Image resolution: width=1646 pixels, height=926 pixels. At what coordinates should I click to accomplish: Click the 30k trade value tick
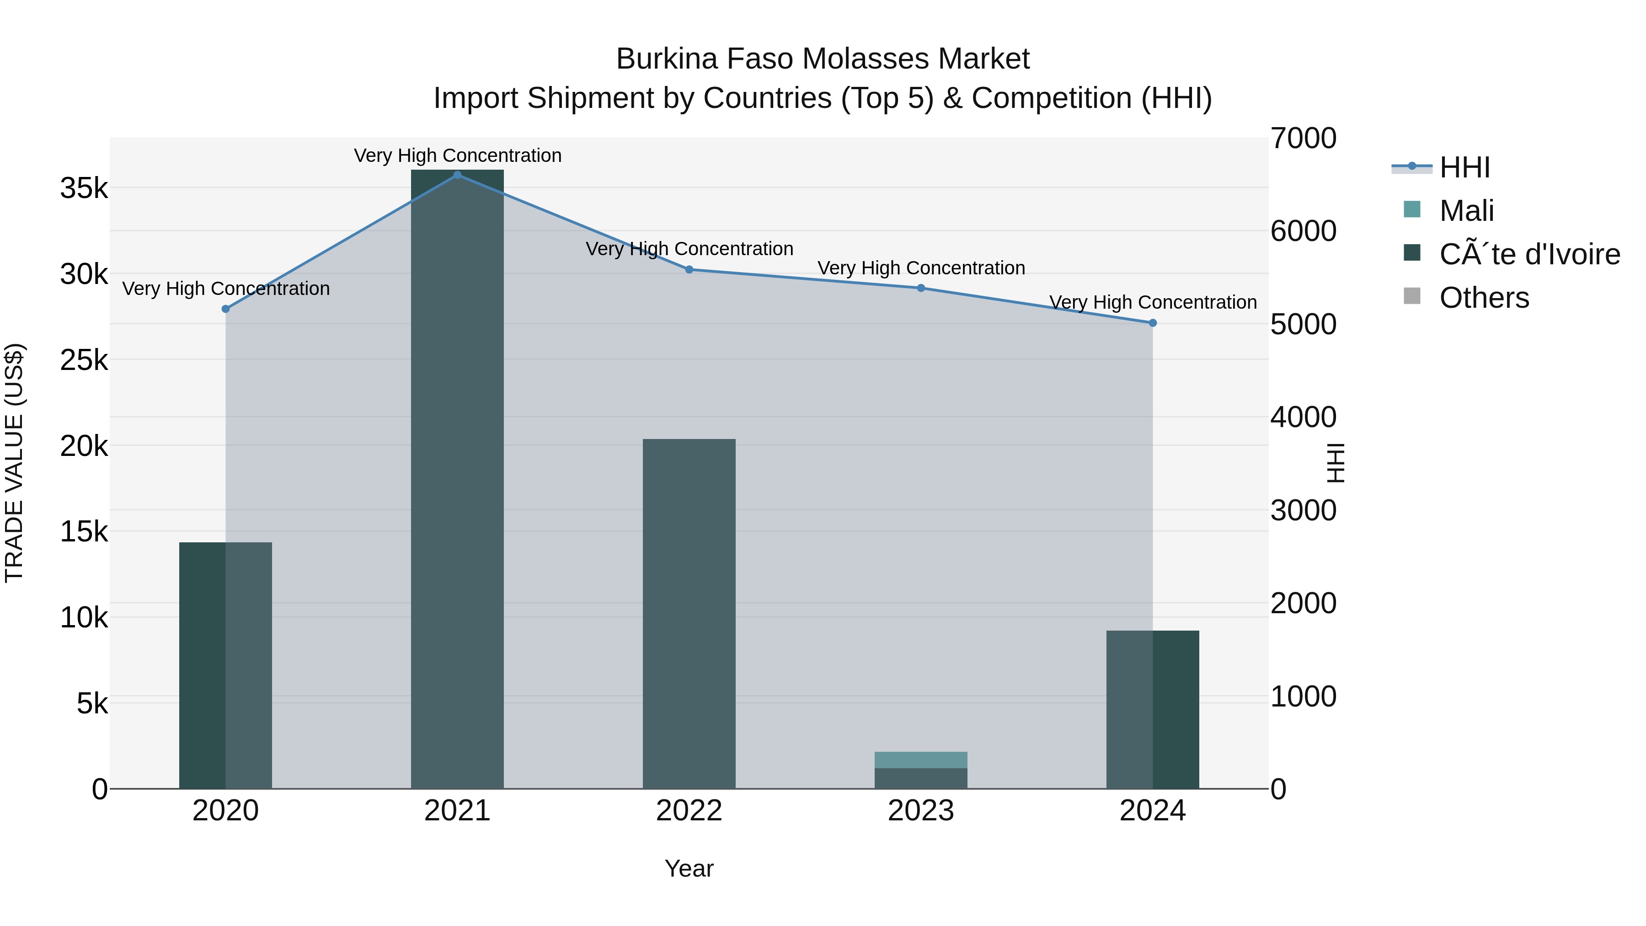84,275
